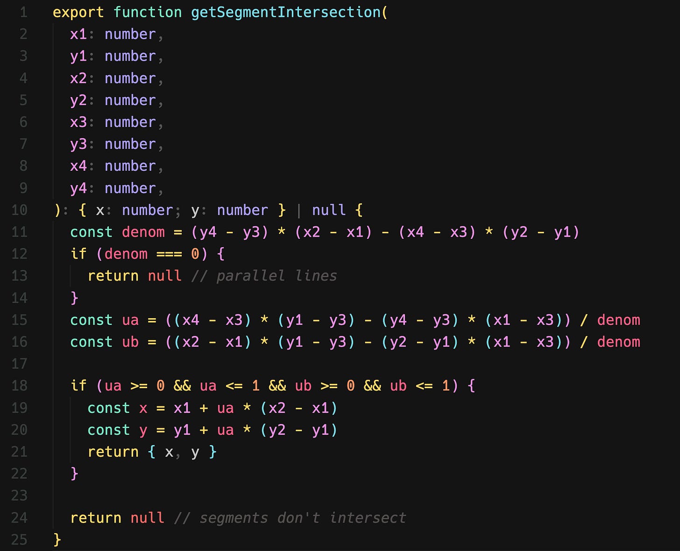The height and width of the screenshot is (551, 680).
Task: Click parameter x4 on line 8
Action: (x=78, y=166)
